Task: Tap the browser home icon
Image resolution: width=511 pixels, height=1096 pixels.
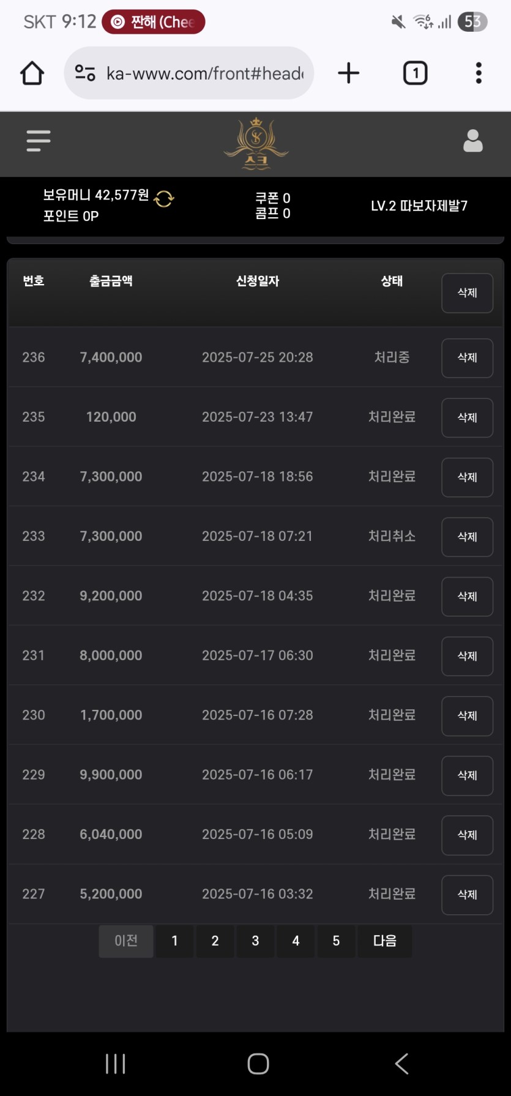Action: tap(32, 73)
